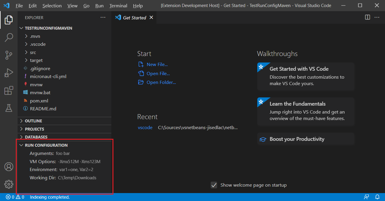
Task: Toggle Show welcome page on startup checkbox
Action: 214,185
